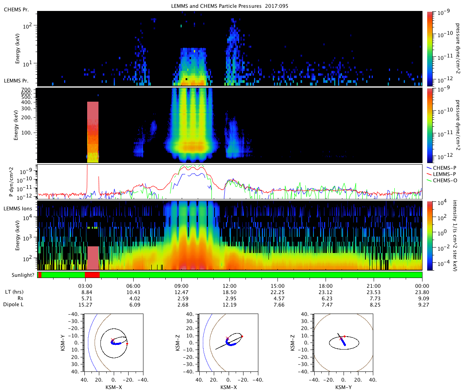The image size is (469, 391).
Task: Click the 06:00 time axis label
Action: pos(133,286)
